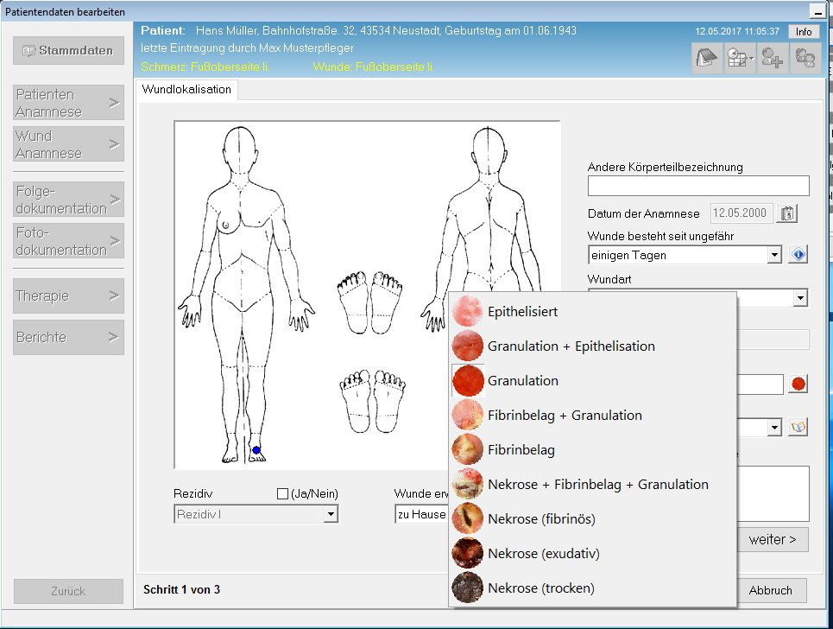Go to the next step with weiter >

point(773,540)
